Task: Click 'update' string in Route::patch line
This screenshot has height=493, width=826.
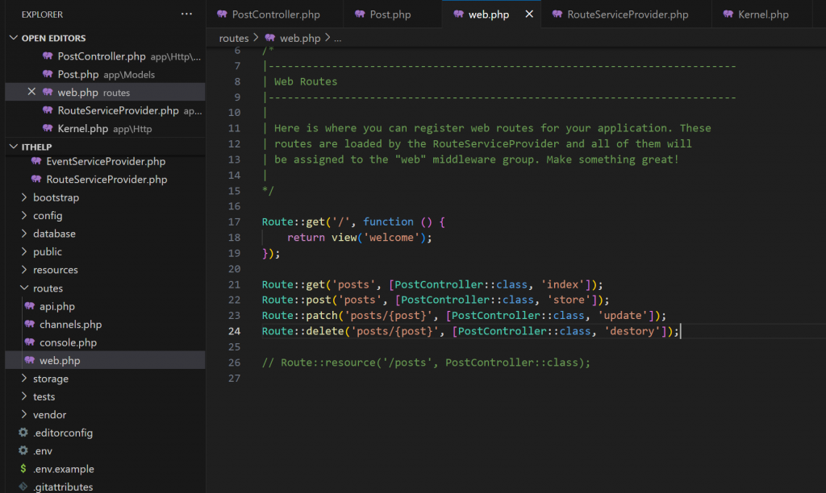Action: (622, 315)
